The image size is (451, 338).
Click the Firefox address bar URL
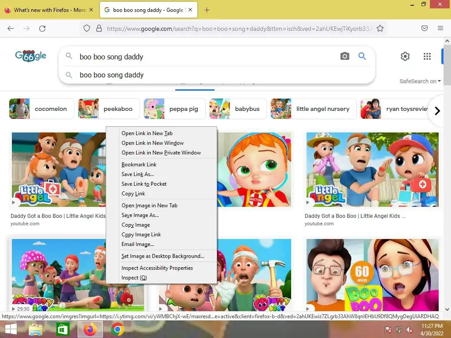click(239, 29)
